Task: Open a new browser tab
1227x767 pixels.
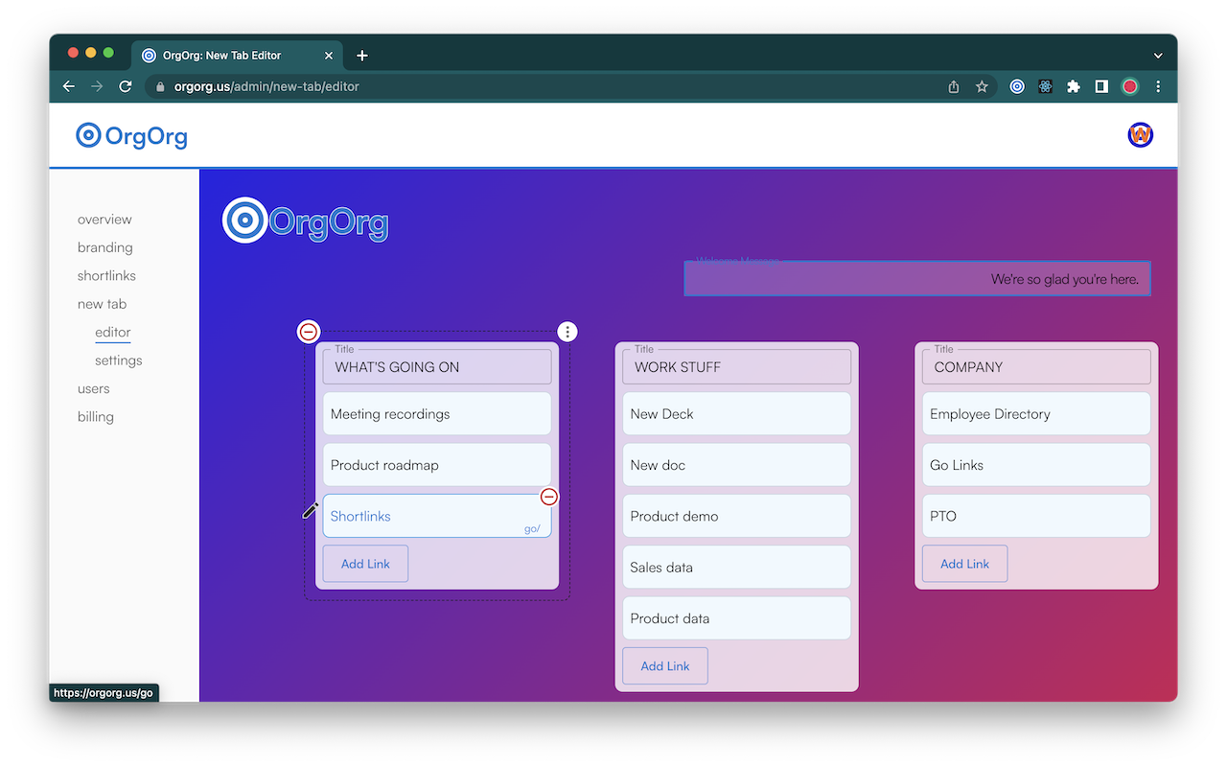Action: (x=362, y=56)
